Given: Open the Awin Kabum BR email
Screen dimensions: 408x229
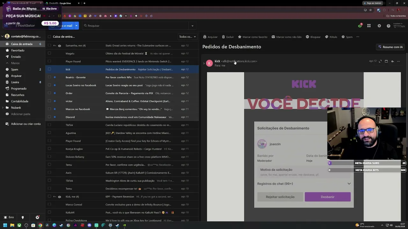Looking at the screenshot, I should (x=122, y=173).
